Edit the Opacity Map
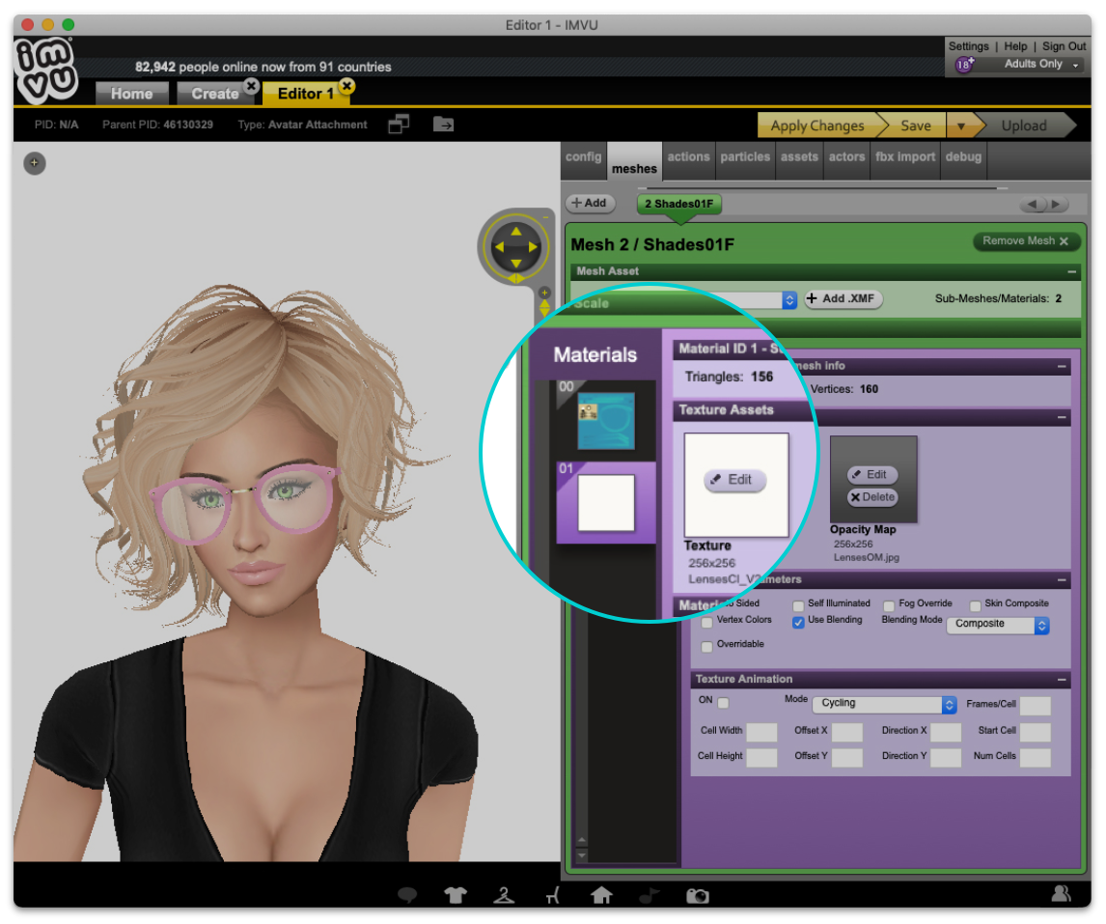The image size is (1106, 924). [872, 475]
